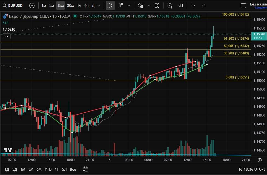Click the compare/add symbol plus icon

pos(32,5)
